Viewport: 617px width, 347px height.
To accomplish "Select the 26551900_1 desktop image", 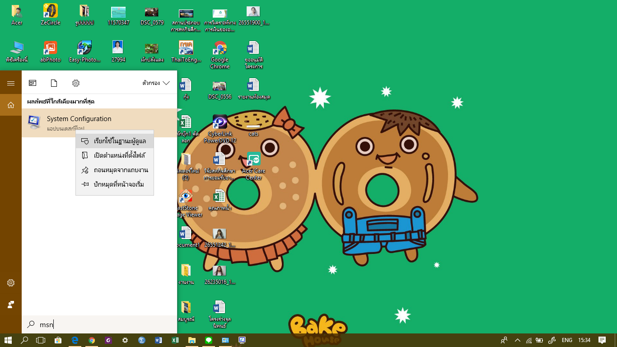I will (253, 15).
